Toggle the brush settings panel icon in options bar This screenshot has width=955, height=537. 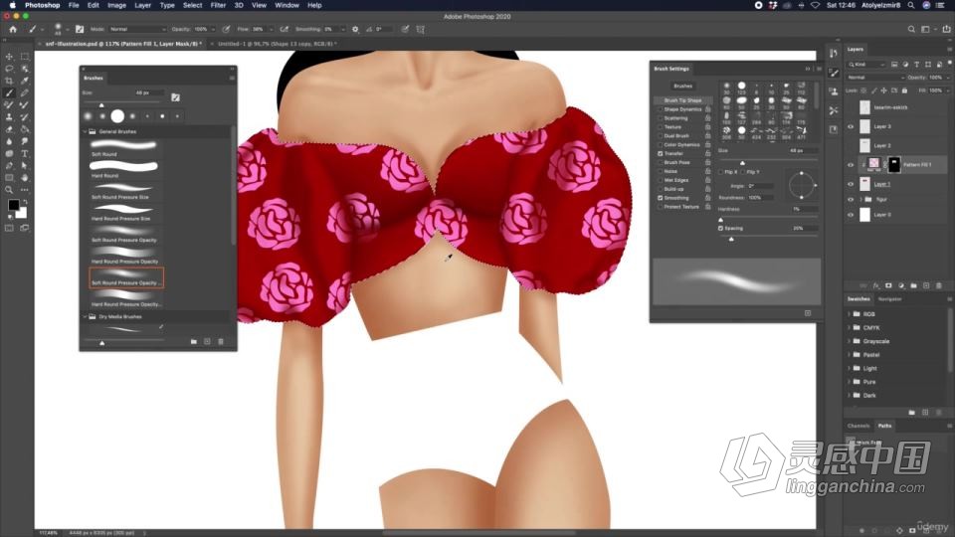(x=80, y=29)
